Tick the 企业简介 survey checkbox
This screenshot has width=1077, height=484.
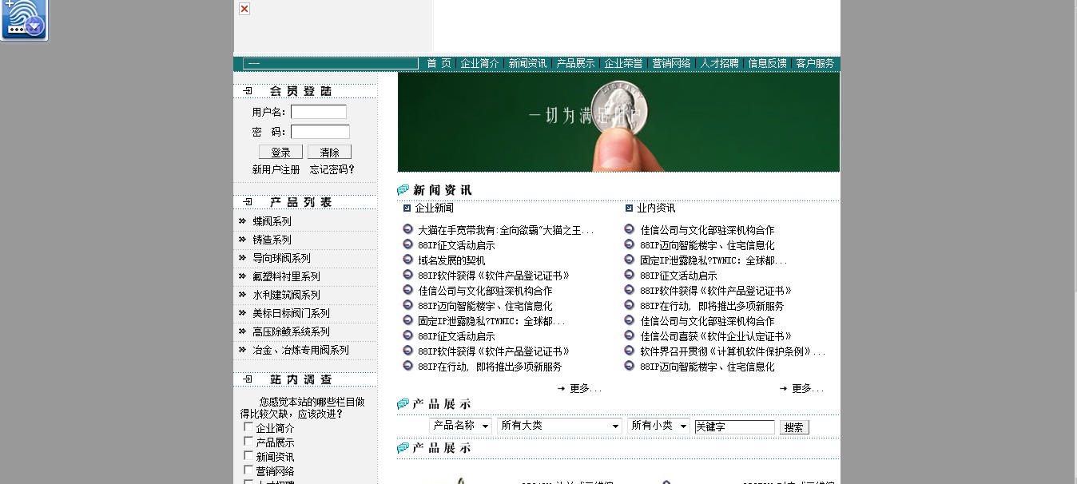tap(248, 427)
